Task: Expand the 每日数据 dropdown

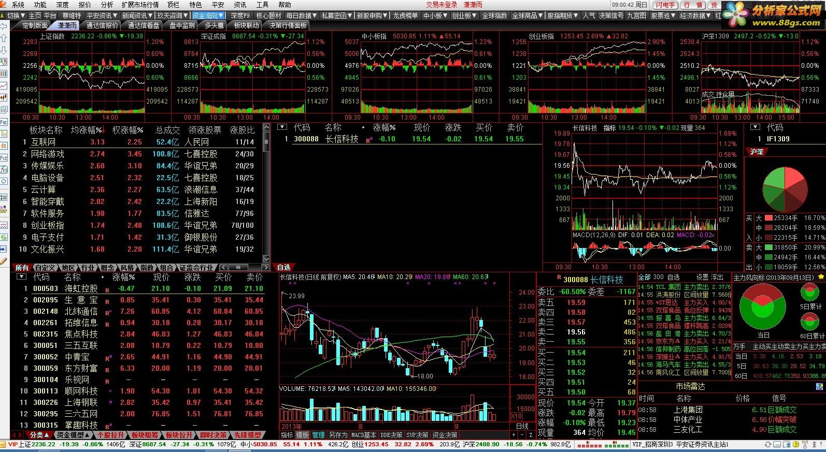Action: [301, 16]
